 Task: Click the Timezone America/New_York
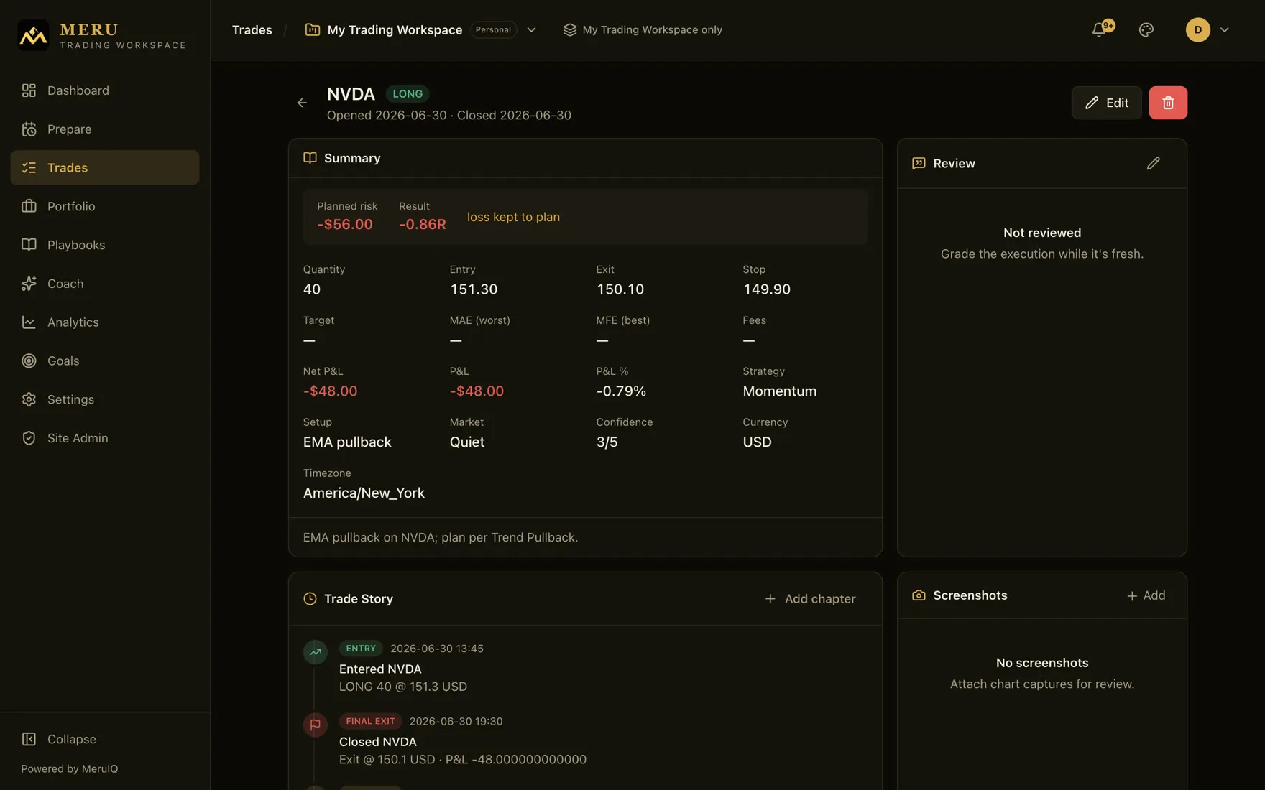pyautogui.click(x=364, y=493)
